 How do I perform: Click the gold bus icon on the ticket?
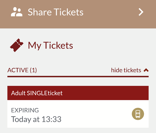coord(138,114)
